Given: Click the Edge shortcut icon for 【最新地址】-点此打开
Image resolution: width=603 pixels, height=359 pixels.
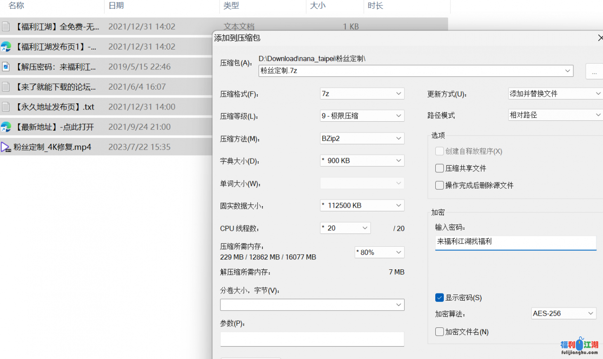Looking at the screenshot, I should 6,127.
